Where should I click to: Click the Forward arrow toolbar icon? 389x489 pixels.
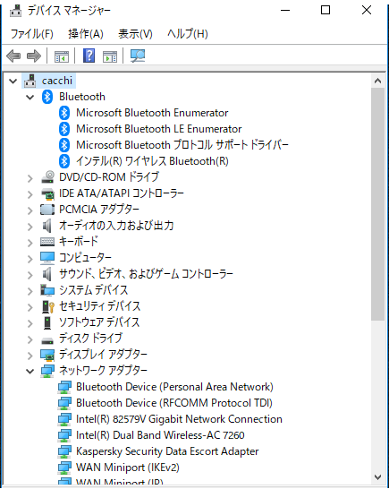click(x=34, y=56)
